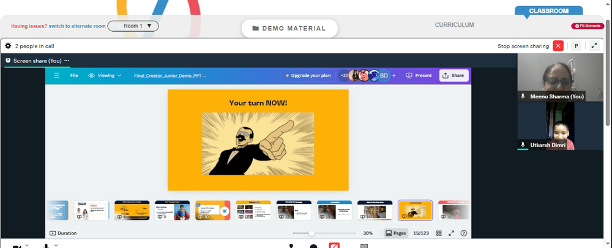Select slide thumbnail 10
612x248 pixels.
click(x=213, y=210)
